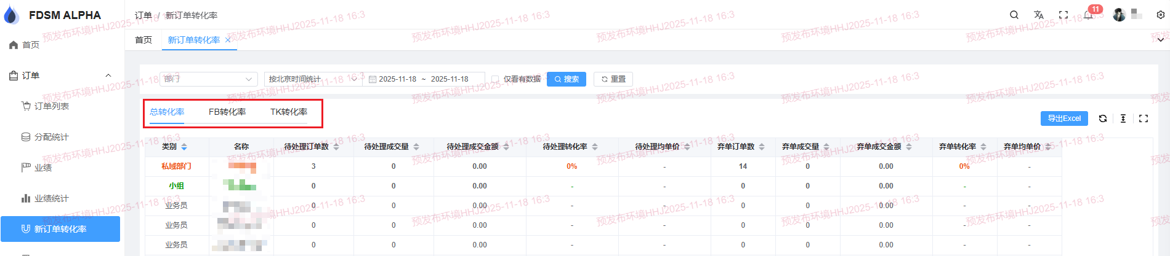This screenshot has width=1170, height=256.
Task: Close the 新订单转化率 tab
Action: tap(228, 40)
